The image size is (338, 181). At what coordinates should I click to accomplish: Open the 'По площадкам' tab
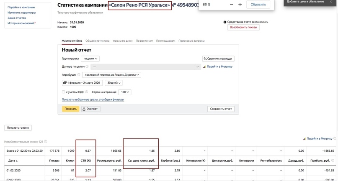click(x=165, y=41)
